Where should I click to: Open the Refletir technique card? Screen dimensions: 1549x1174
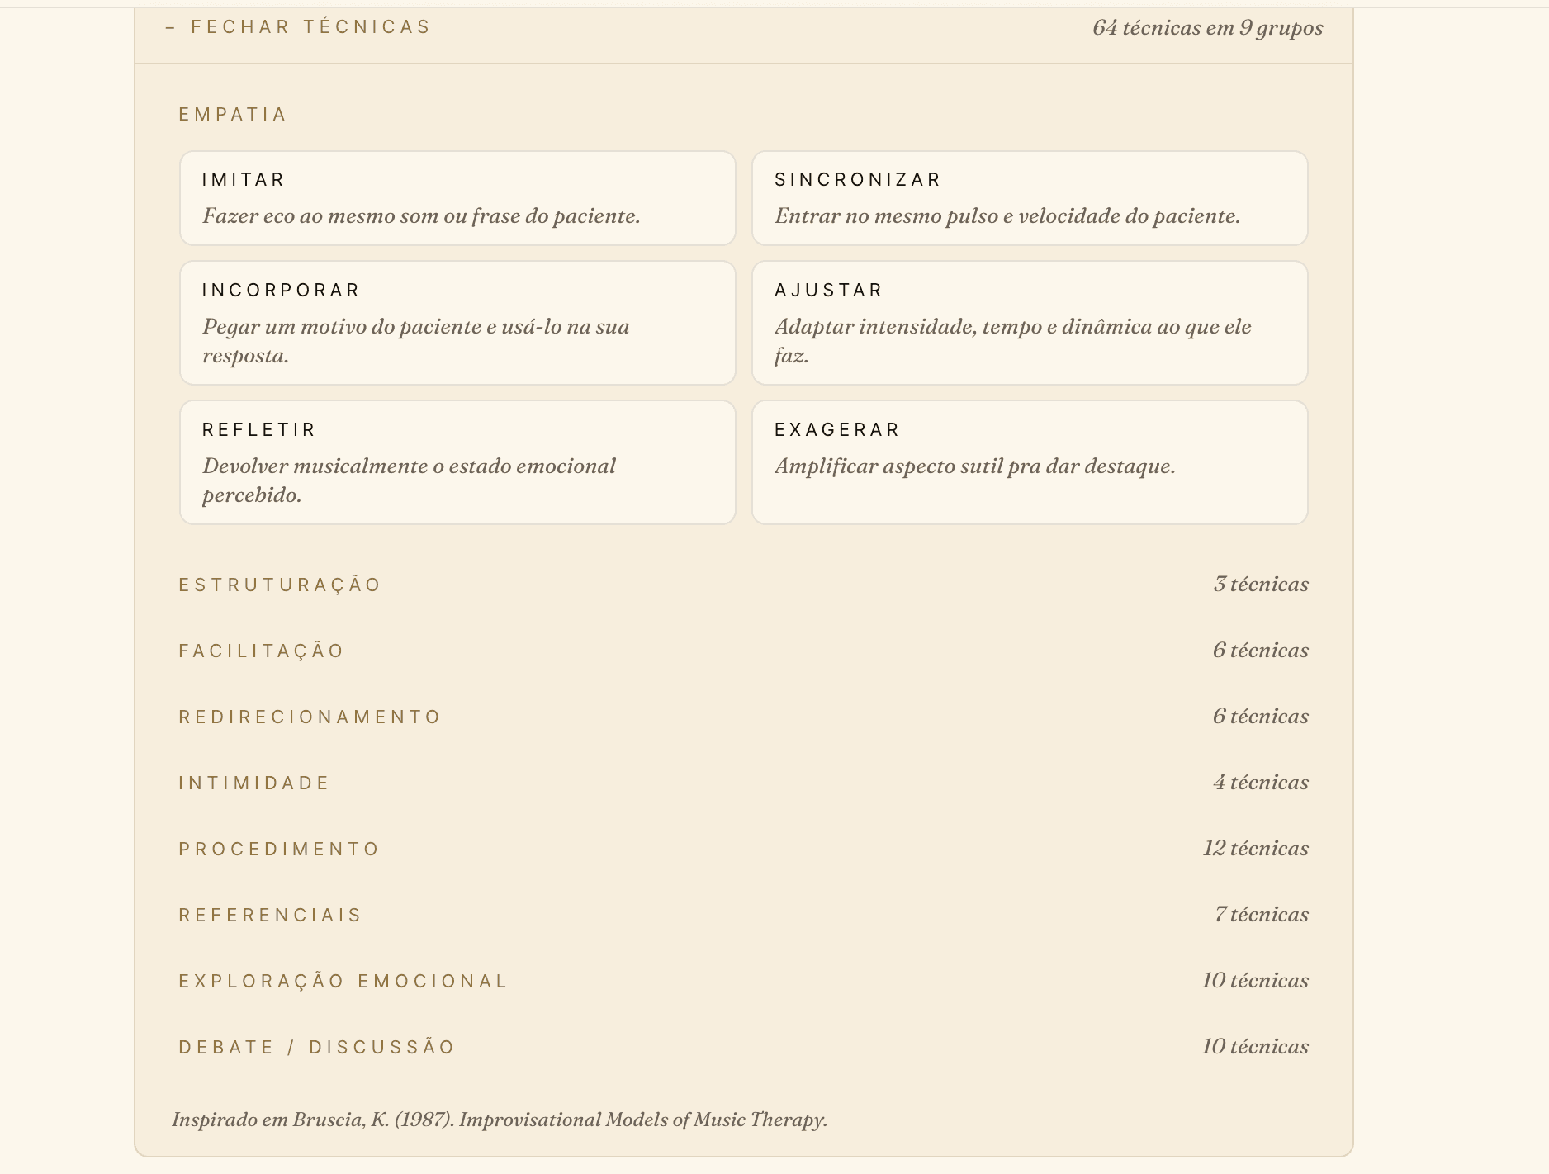pyautogui.click(x=457, y=462)
